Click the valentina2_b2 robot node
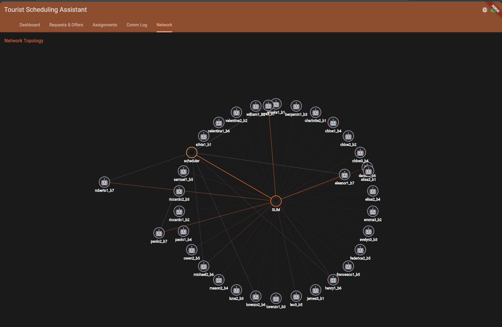The height and width of the screenshot is (327, 502). click(x=236, y=112)
